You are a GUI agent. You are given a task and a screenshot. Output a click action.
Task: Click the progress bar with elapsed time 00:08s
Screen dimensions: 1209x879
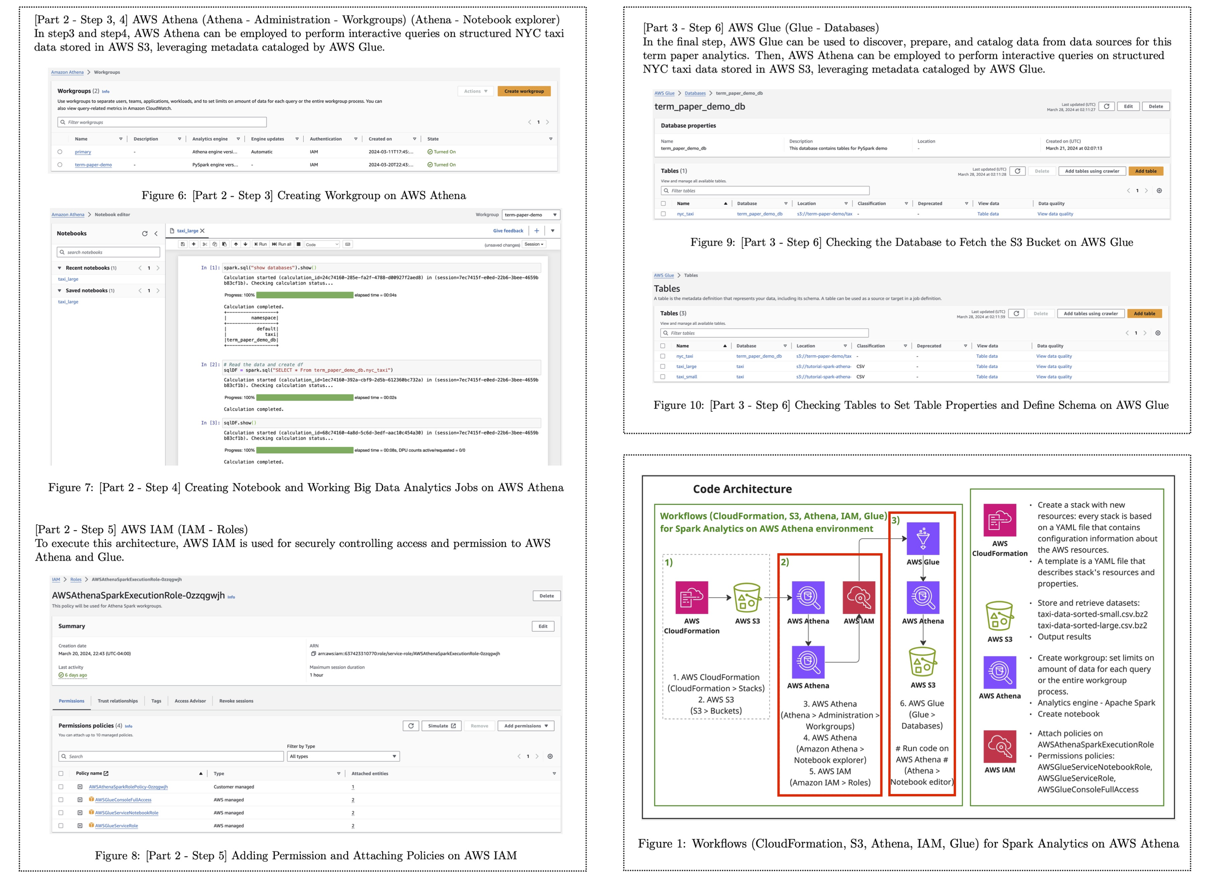pos(304,450)
